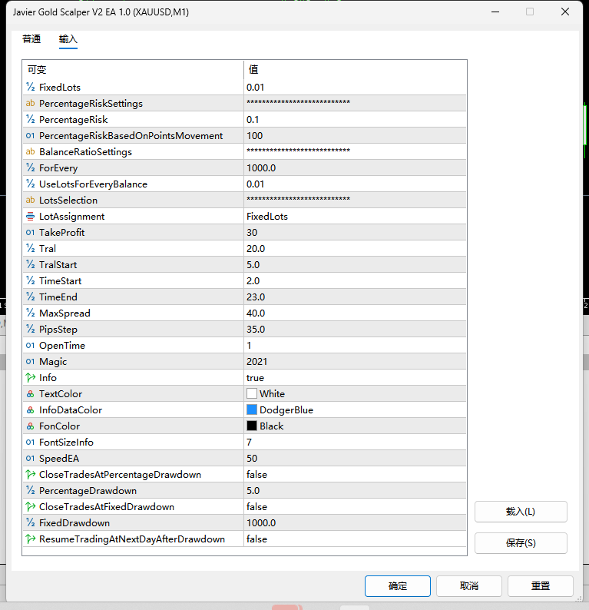589x610 pixels.
Task: Click the double-type icon beside TimeStart
Action: tap(30, 281)
